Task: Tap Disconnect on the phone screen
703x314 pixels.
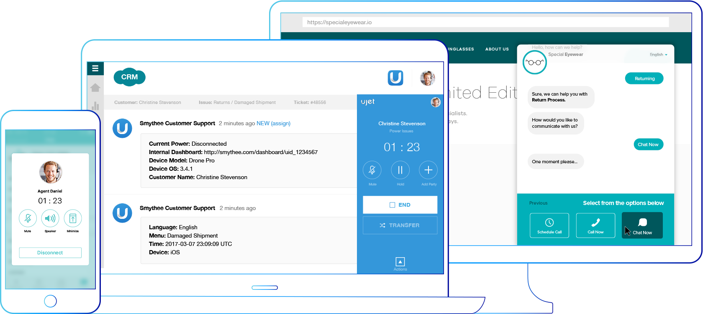Action: [50, 253]
